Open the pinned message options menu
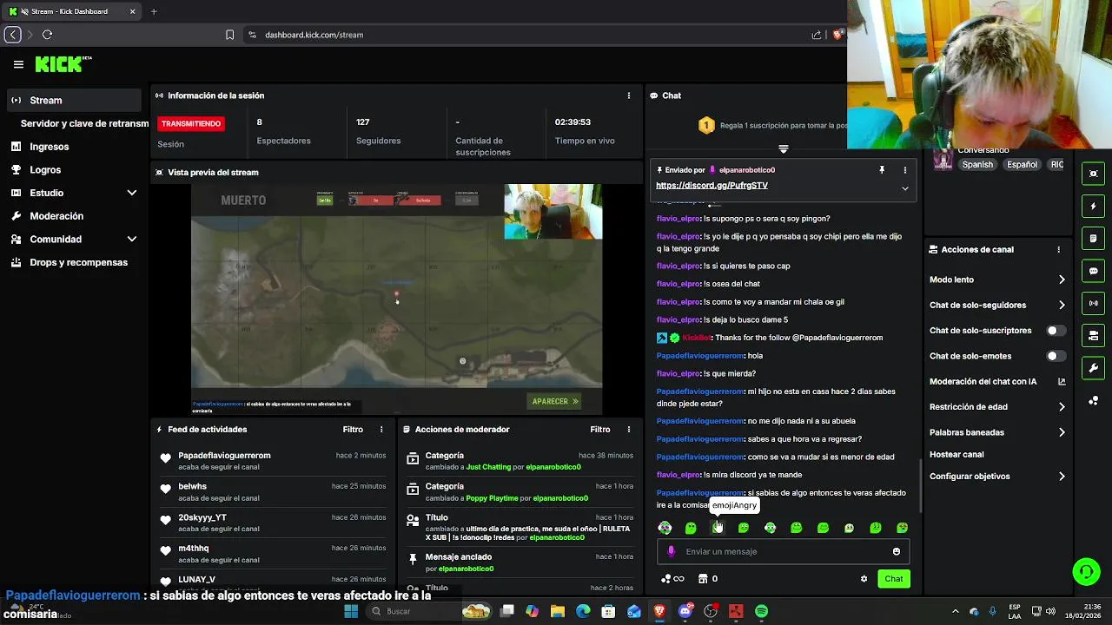The width and height of the screenshot is (1112, 625). click(905, 170)
